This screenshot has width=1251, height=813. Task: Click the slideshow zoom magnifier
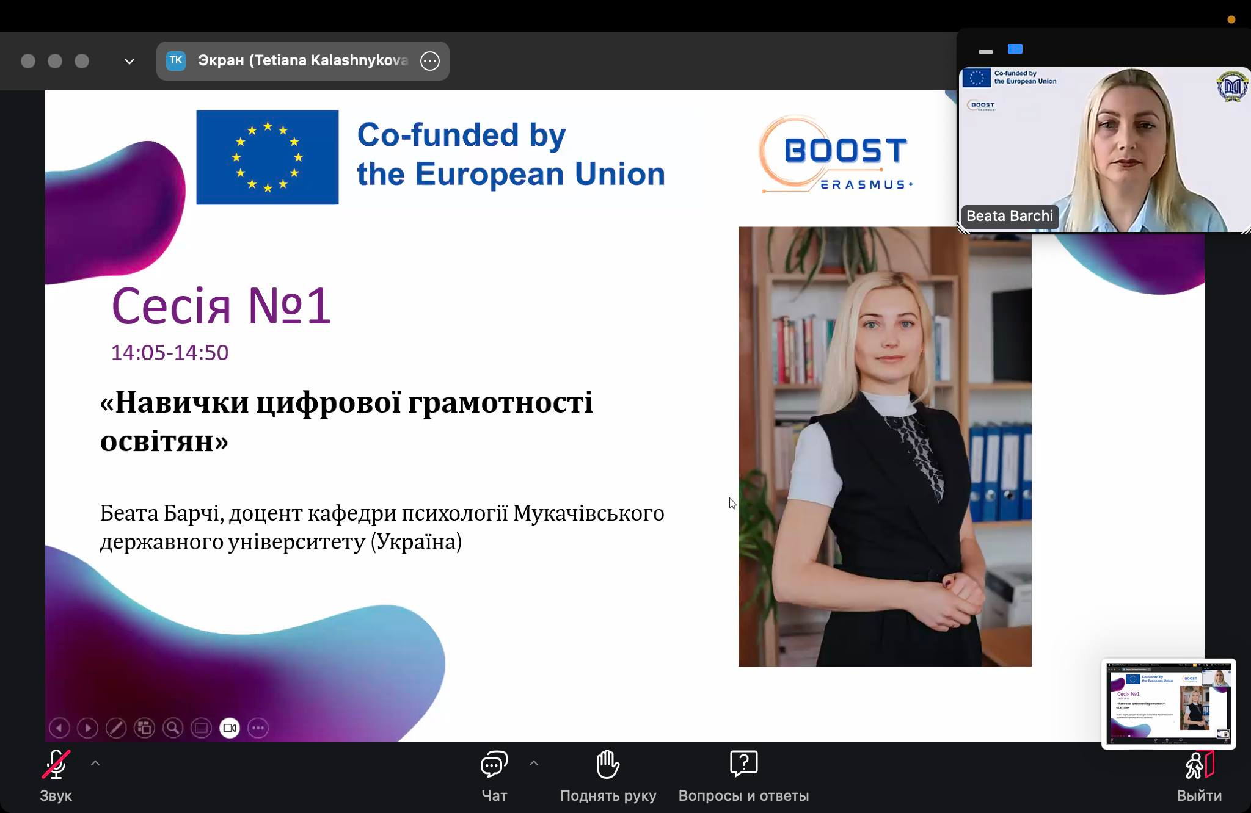[173, 728]
